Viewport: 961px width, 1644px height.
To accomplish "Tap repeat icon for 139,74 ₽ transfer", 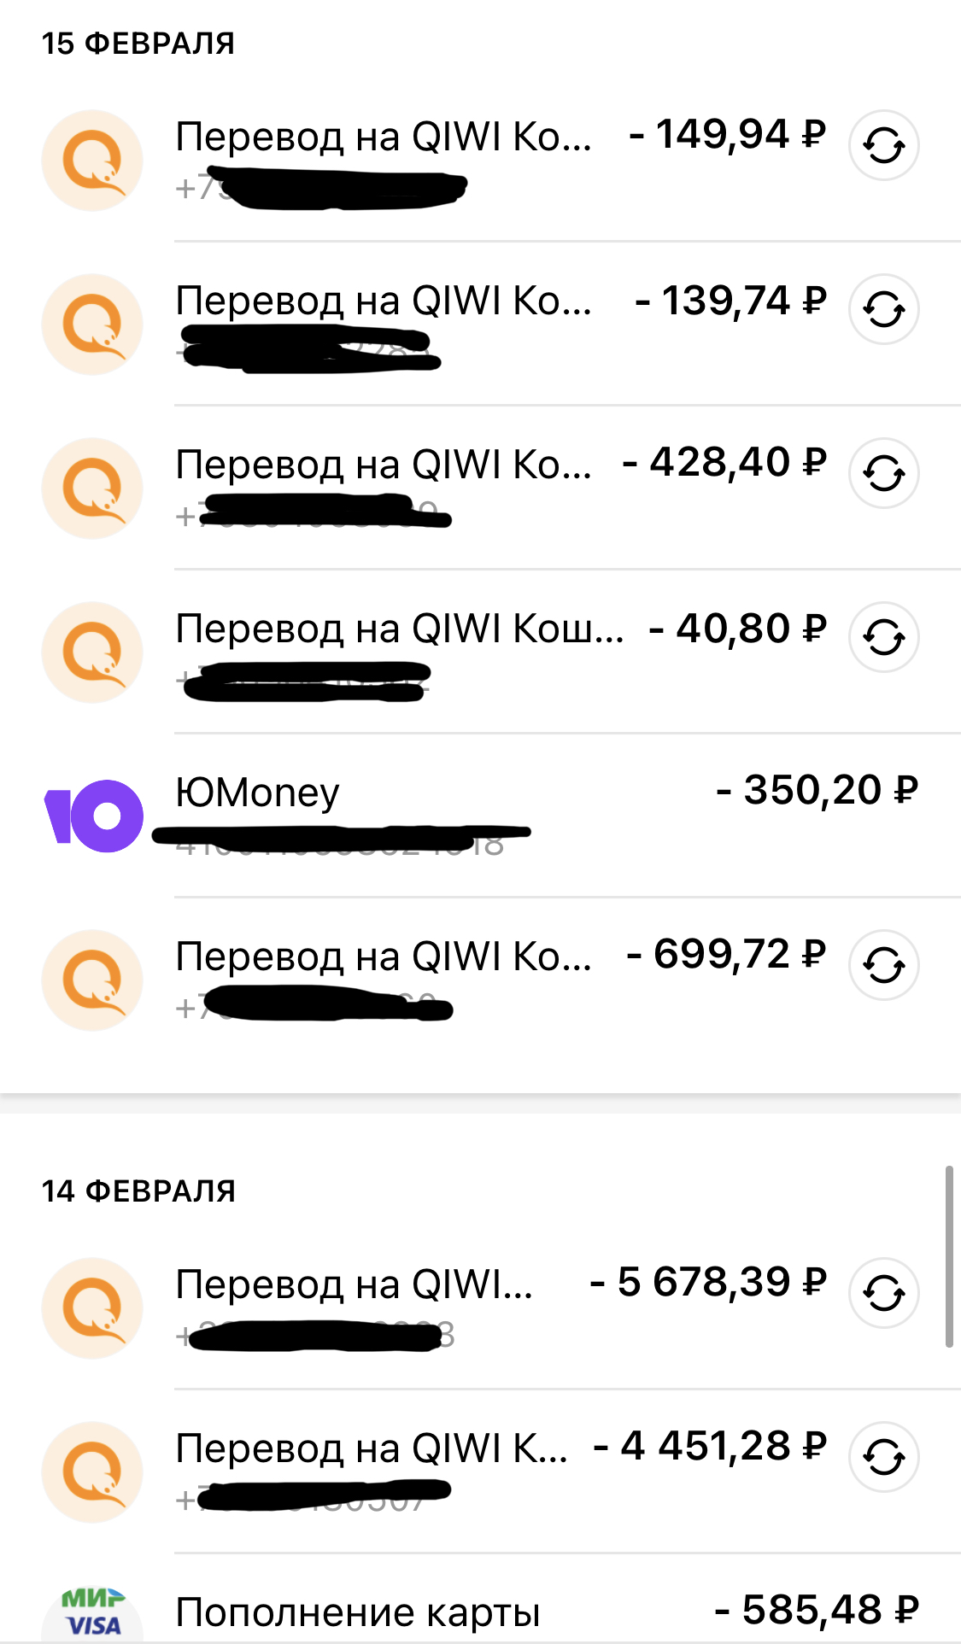I will (x=883, y=309).
